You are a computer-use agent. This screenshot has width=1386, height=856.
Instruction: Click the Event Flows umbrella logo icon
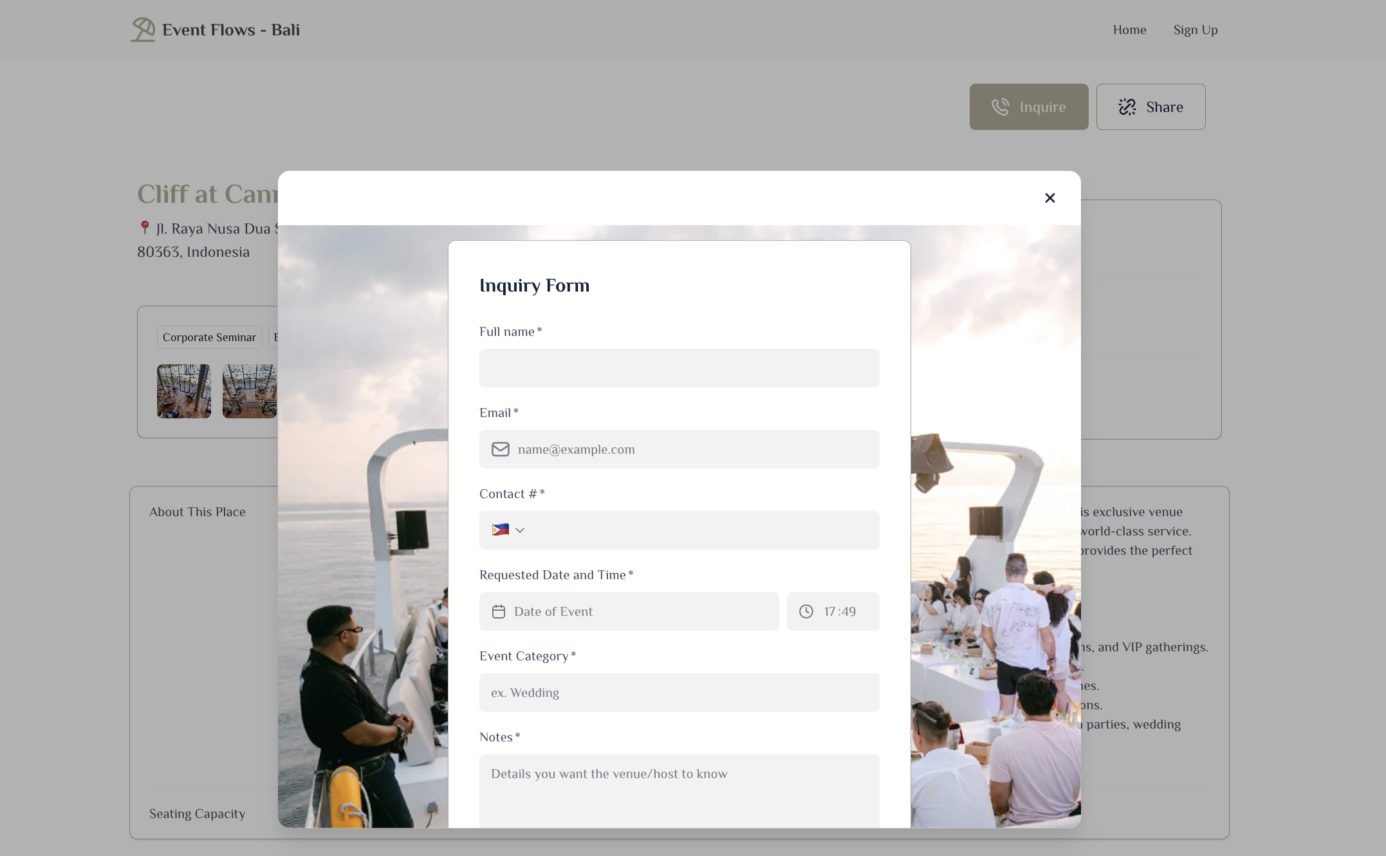click(x=143, y=30)
